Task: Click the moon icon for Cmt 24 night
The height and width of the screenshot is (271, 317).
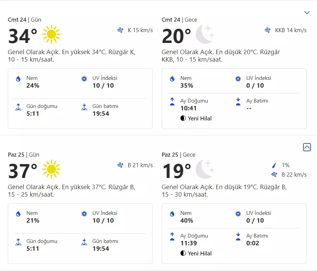Action: coord(205,34)
